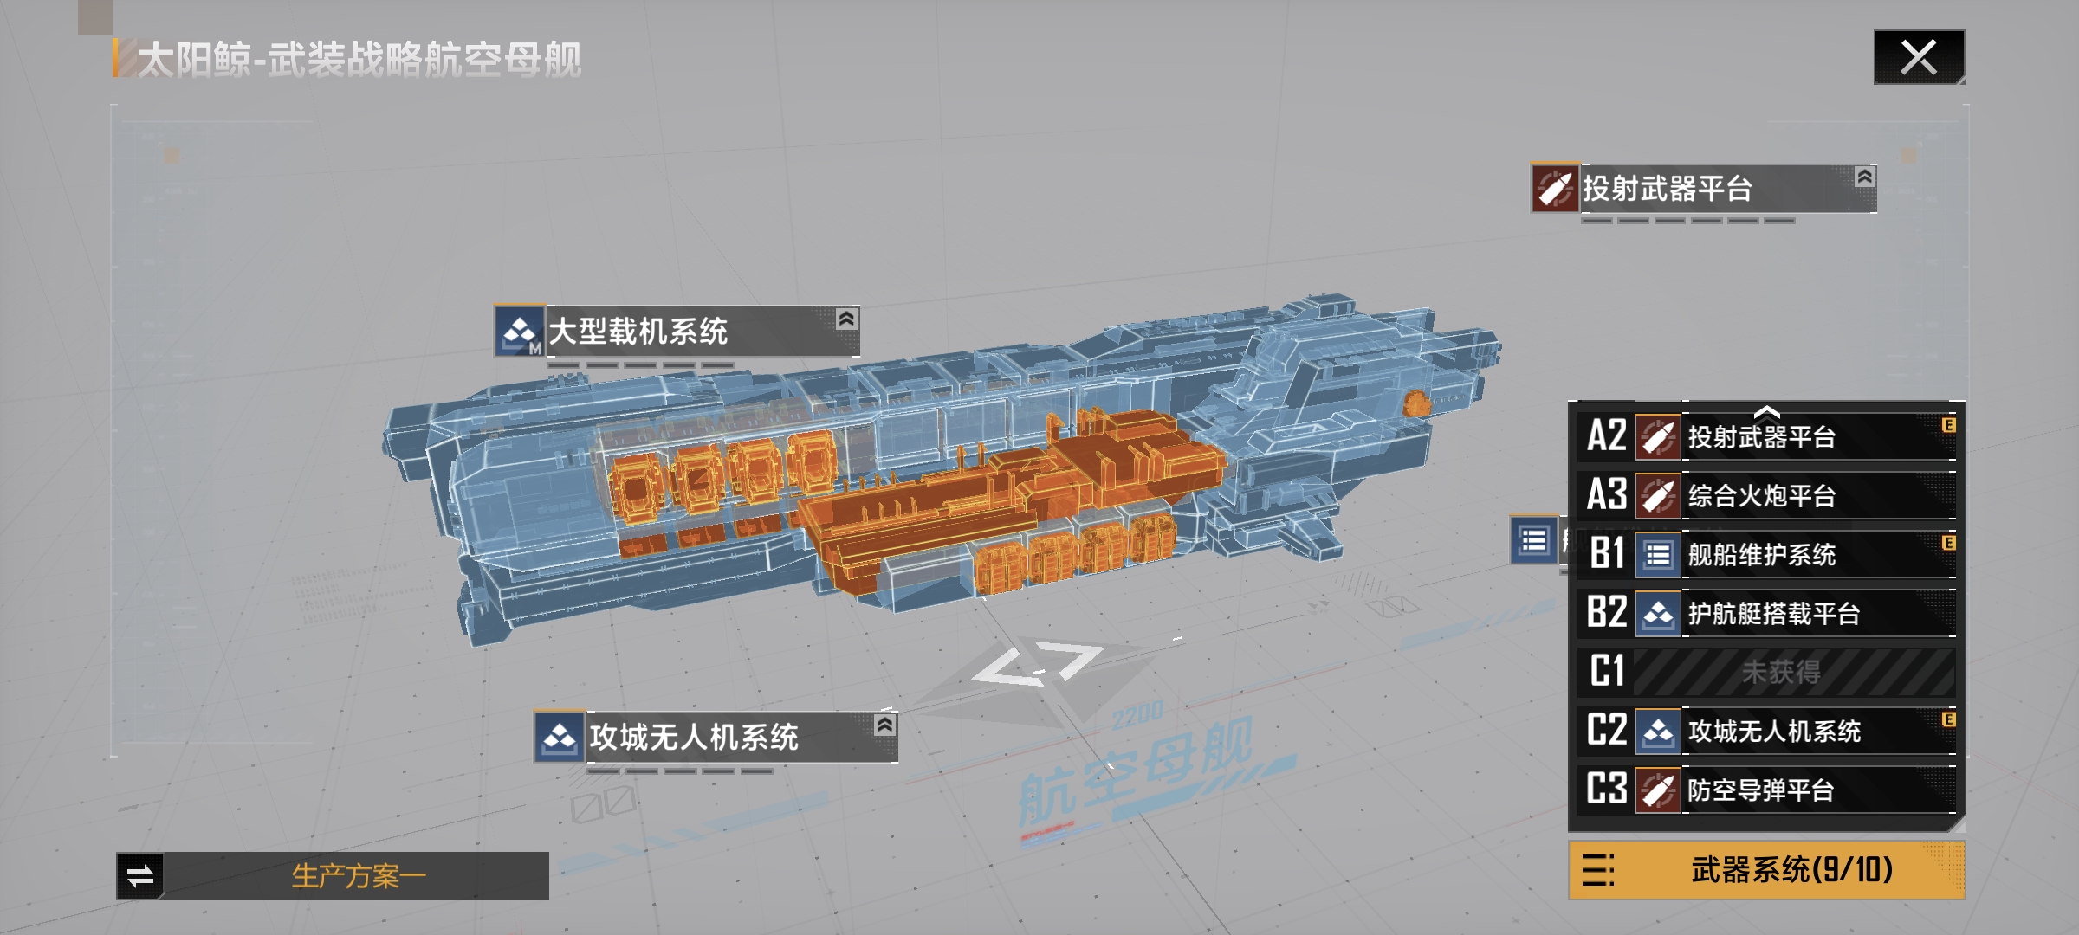Screen dimensions: 2079x935
Task: Expand the 攻城无人机系统 double chevron
Action: 884,725
